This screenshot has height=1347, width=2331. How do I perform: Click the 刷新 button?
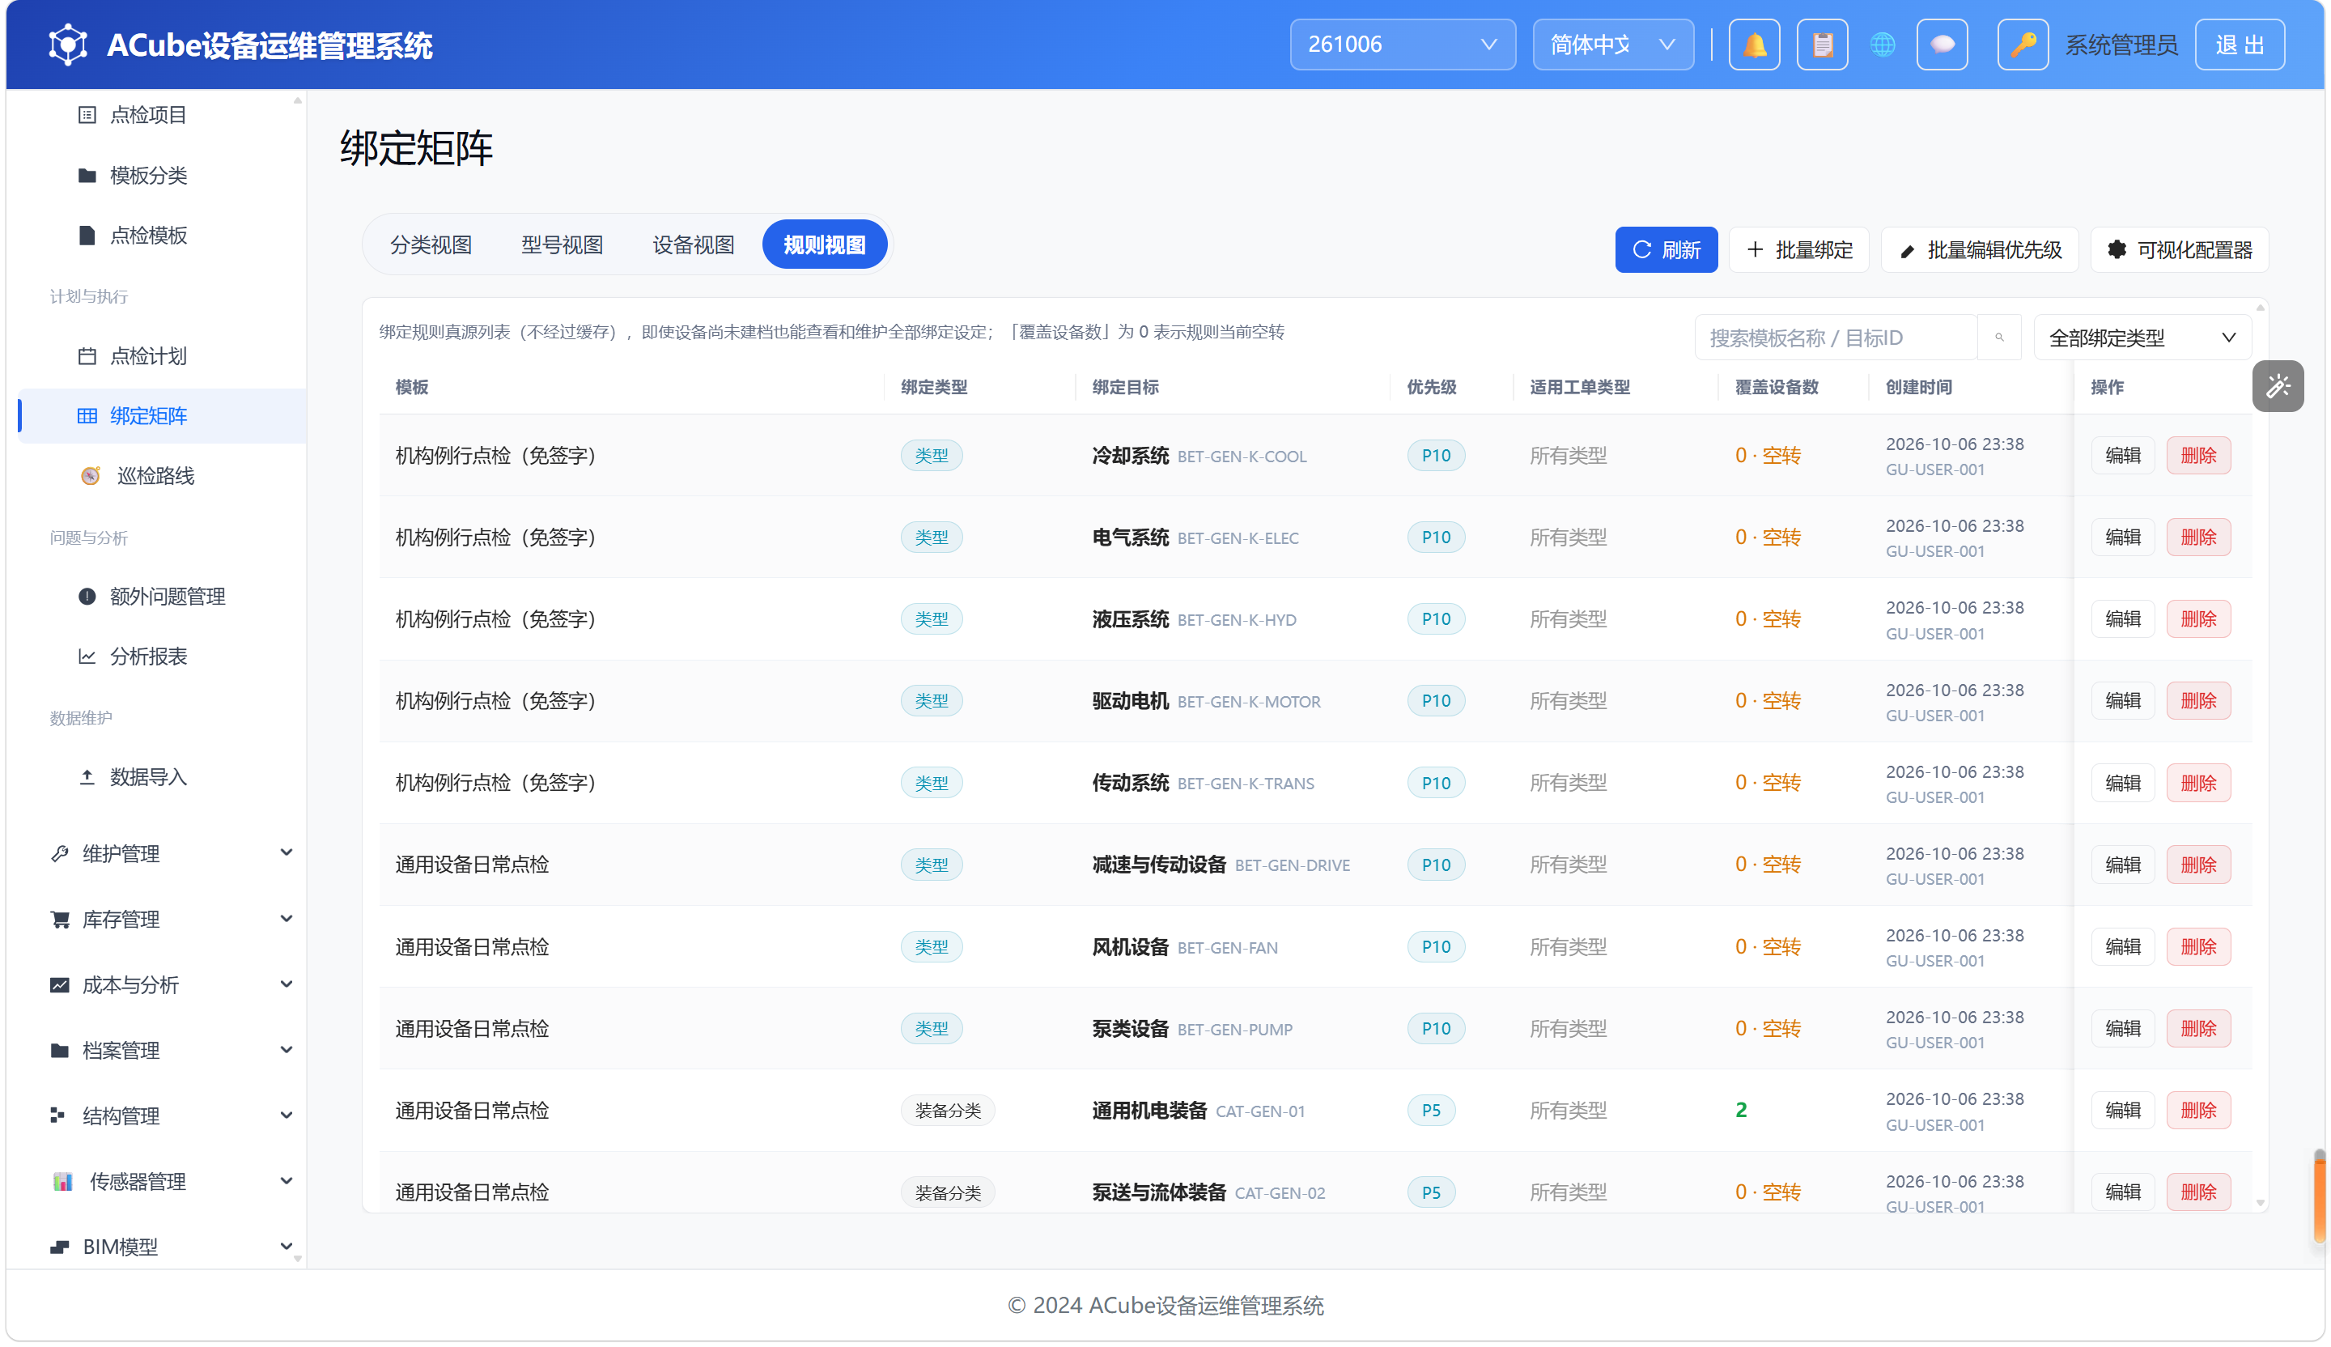pyautogui.click(x=1666, y=250)
